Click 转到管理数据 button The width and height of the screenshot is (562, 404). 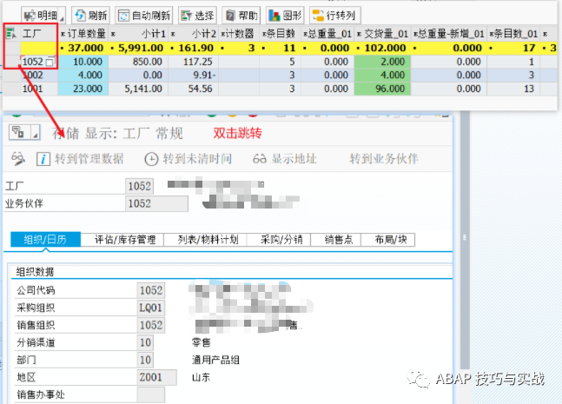pos(80,159)
